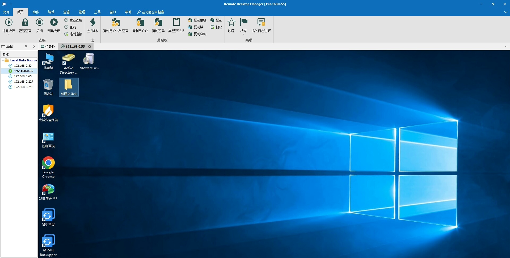Select the Local Data Source folder
510x258 pixels.
coord(21,60)
